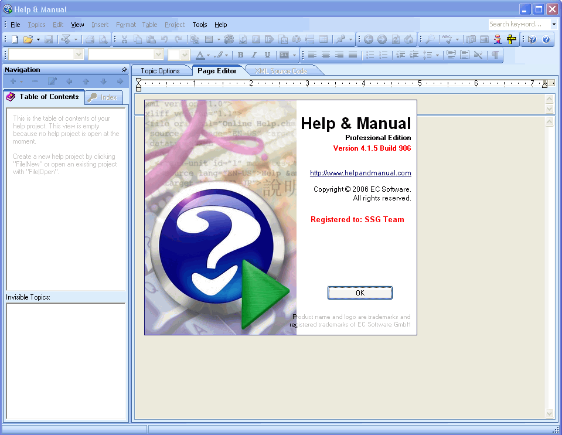This screenshot has width=562, height=435.
Task: Expand the Open folder dropdown arrow
Action: 38,39
